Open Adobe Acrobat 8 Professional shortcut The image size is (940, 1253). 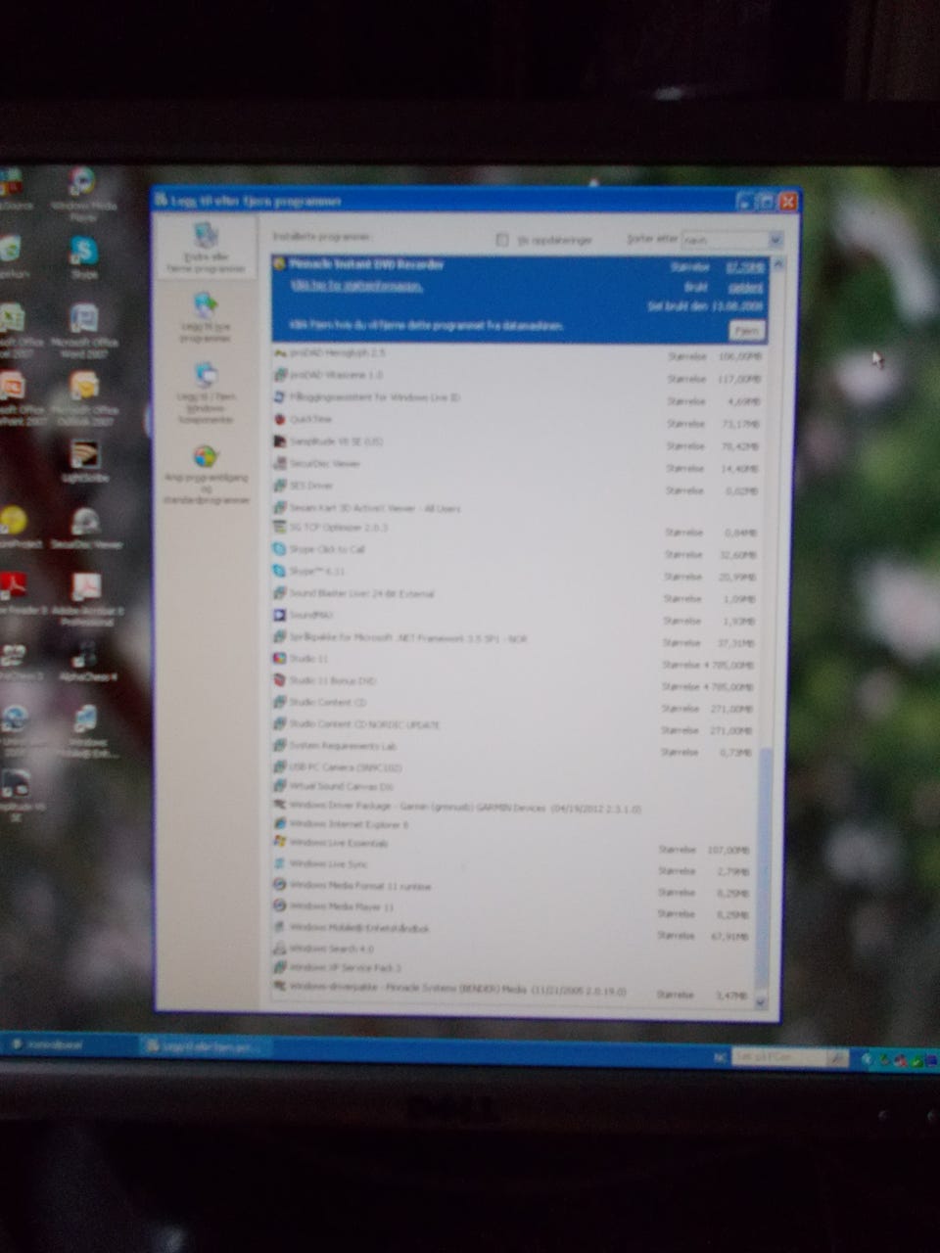coord(86,589)
